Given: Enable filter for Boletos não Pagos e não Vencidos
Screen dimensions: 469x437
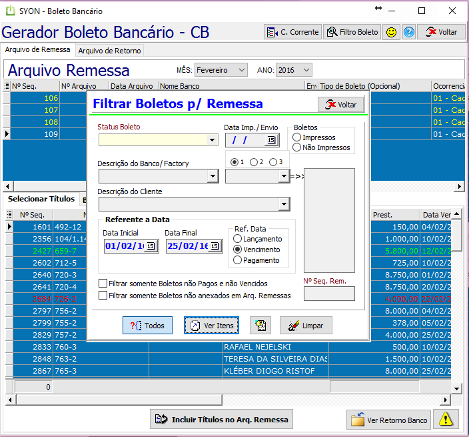Looking at the screenshot, I should pyautogui.click(x=103, y=283).
